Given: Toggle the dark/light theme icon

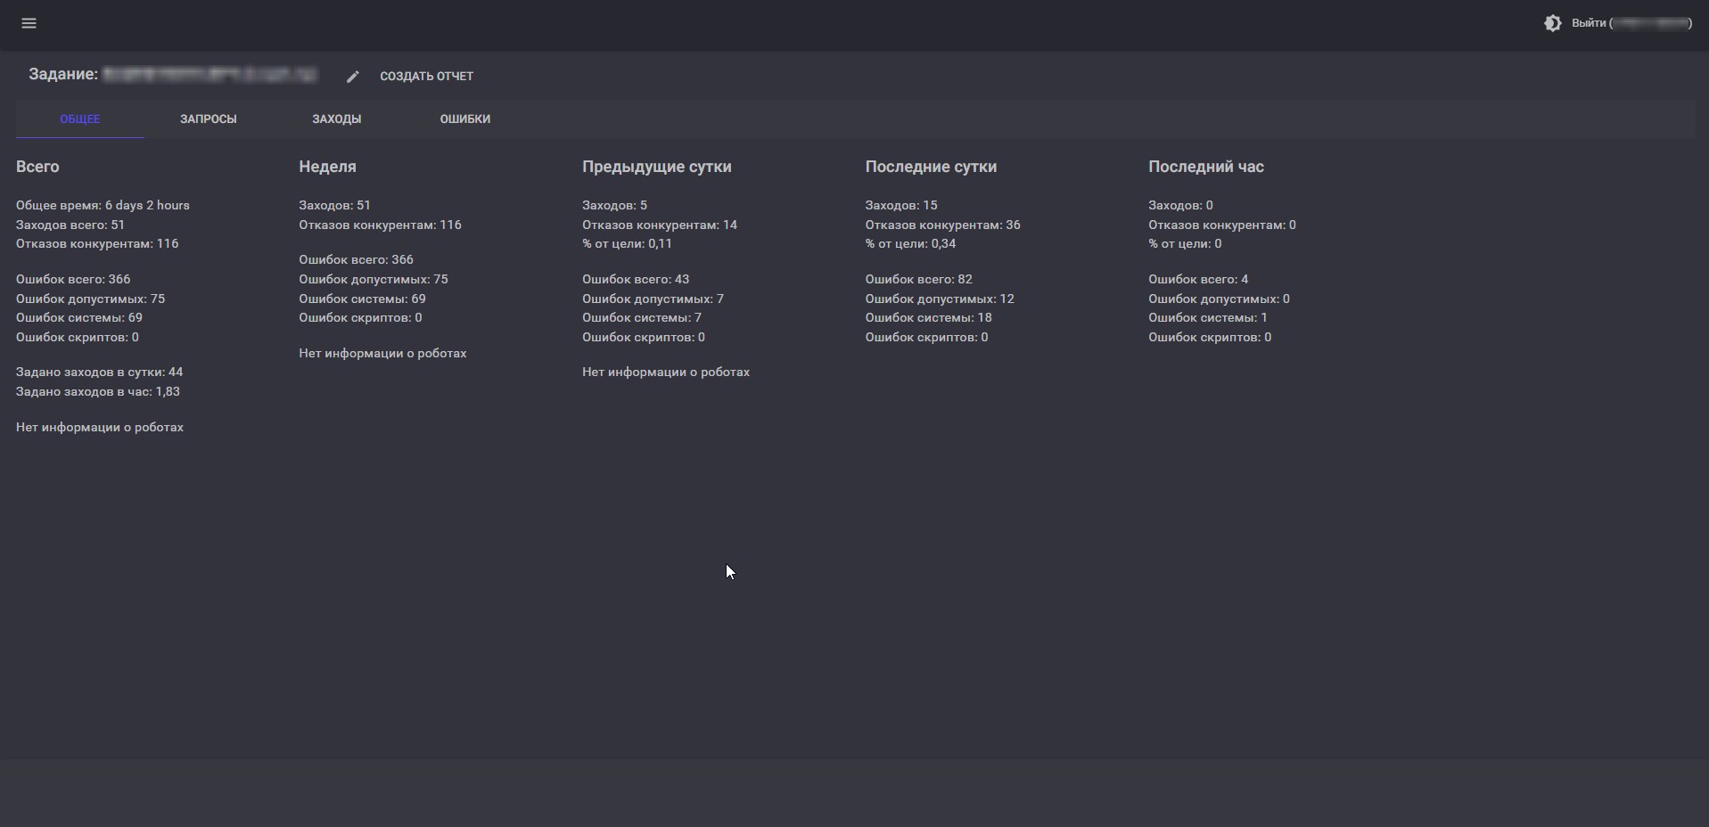Looking at the screenshot, I should pos(1552,23).
